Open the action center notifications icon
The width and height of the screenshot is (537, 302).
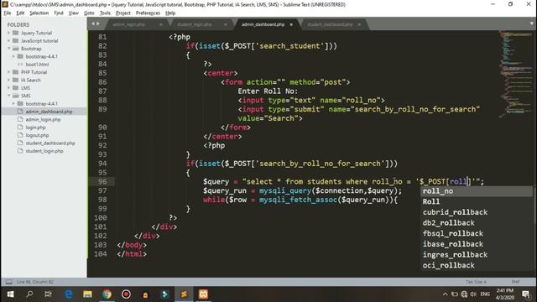526,294
